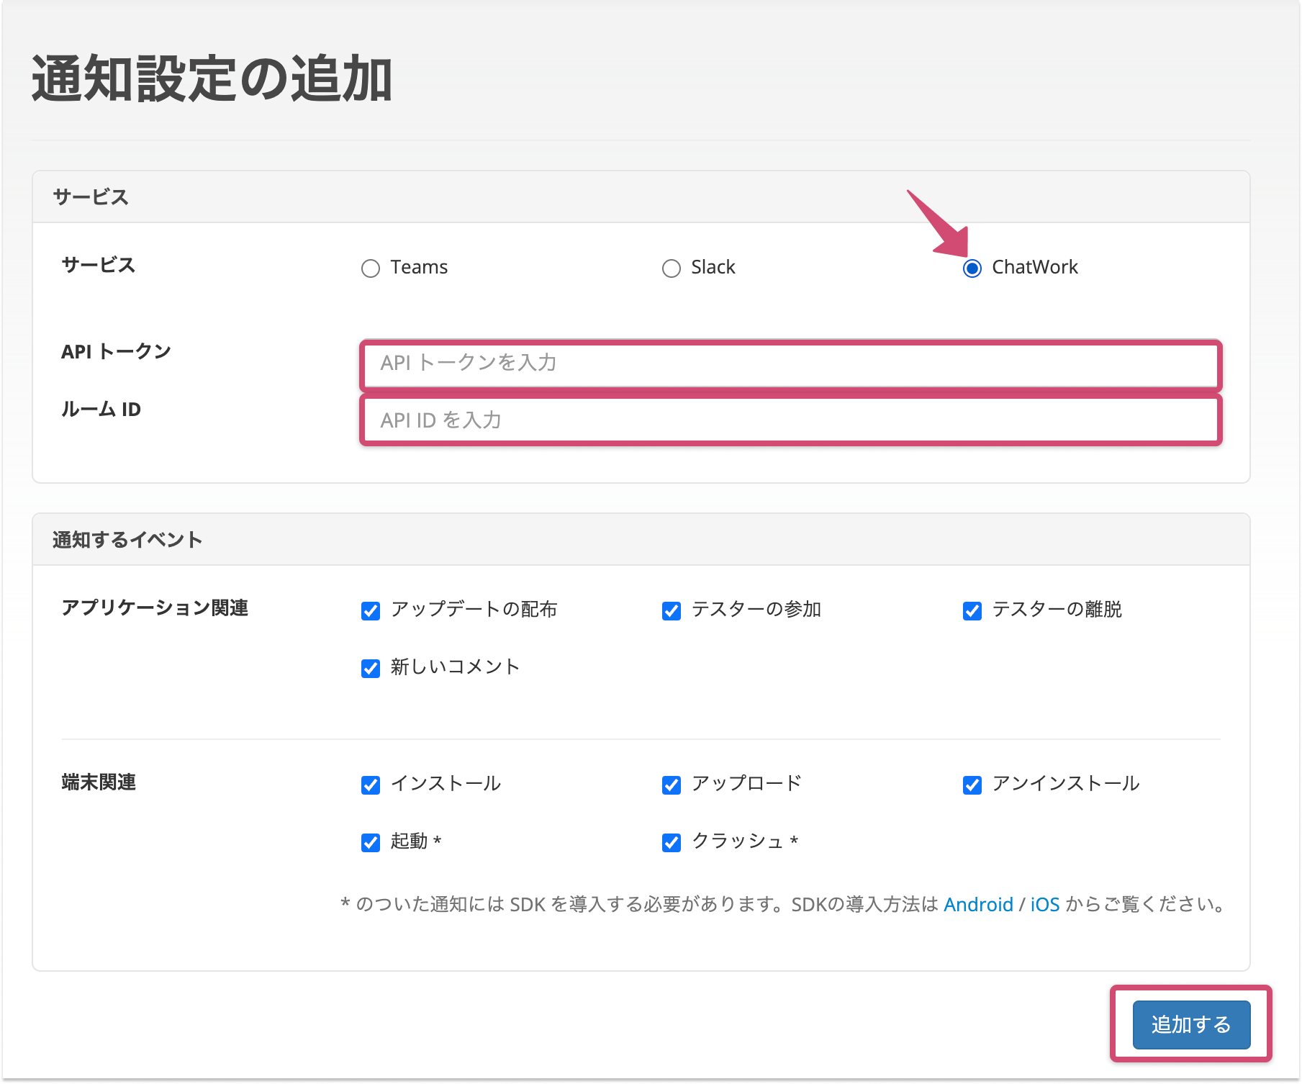
Task: Open the iOS SDK guide link
Action: (x=1044, y=905)
